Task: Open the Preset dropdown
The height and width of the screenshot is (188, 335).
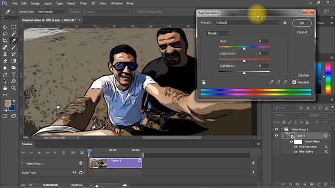Action: 247,22
